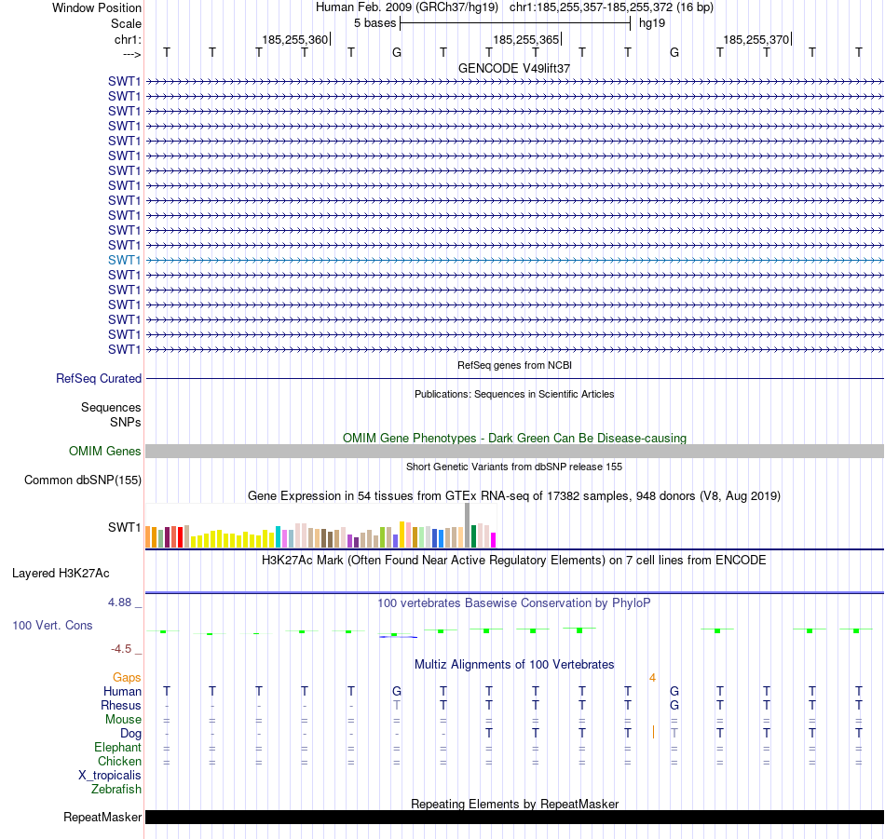Open 'Publications: Sequences in Scientific Articles' title
The height and width of the screenshot is (839, 885).
click(514, 394)
